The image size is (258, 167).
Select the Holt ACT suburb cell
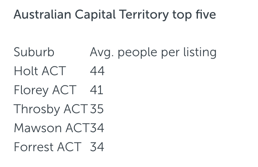pyautogui.click(x=40, y=71)
